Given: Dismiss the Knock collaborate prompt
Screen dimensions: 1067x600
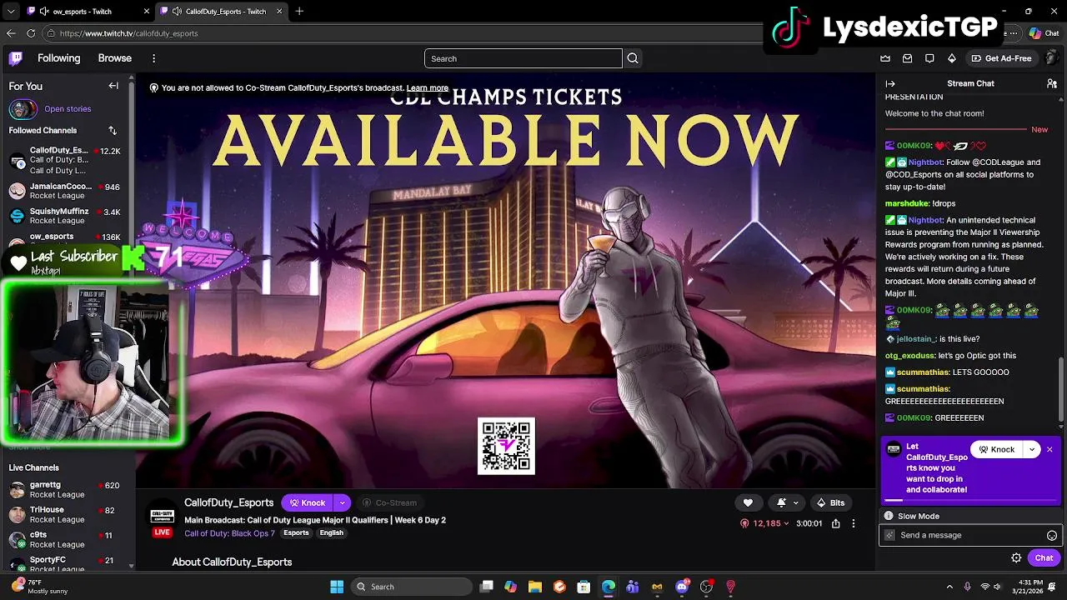Looking at the screenshot, I should [x=1049, y=449].
